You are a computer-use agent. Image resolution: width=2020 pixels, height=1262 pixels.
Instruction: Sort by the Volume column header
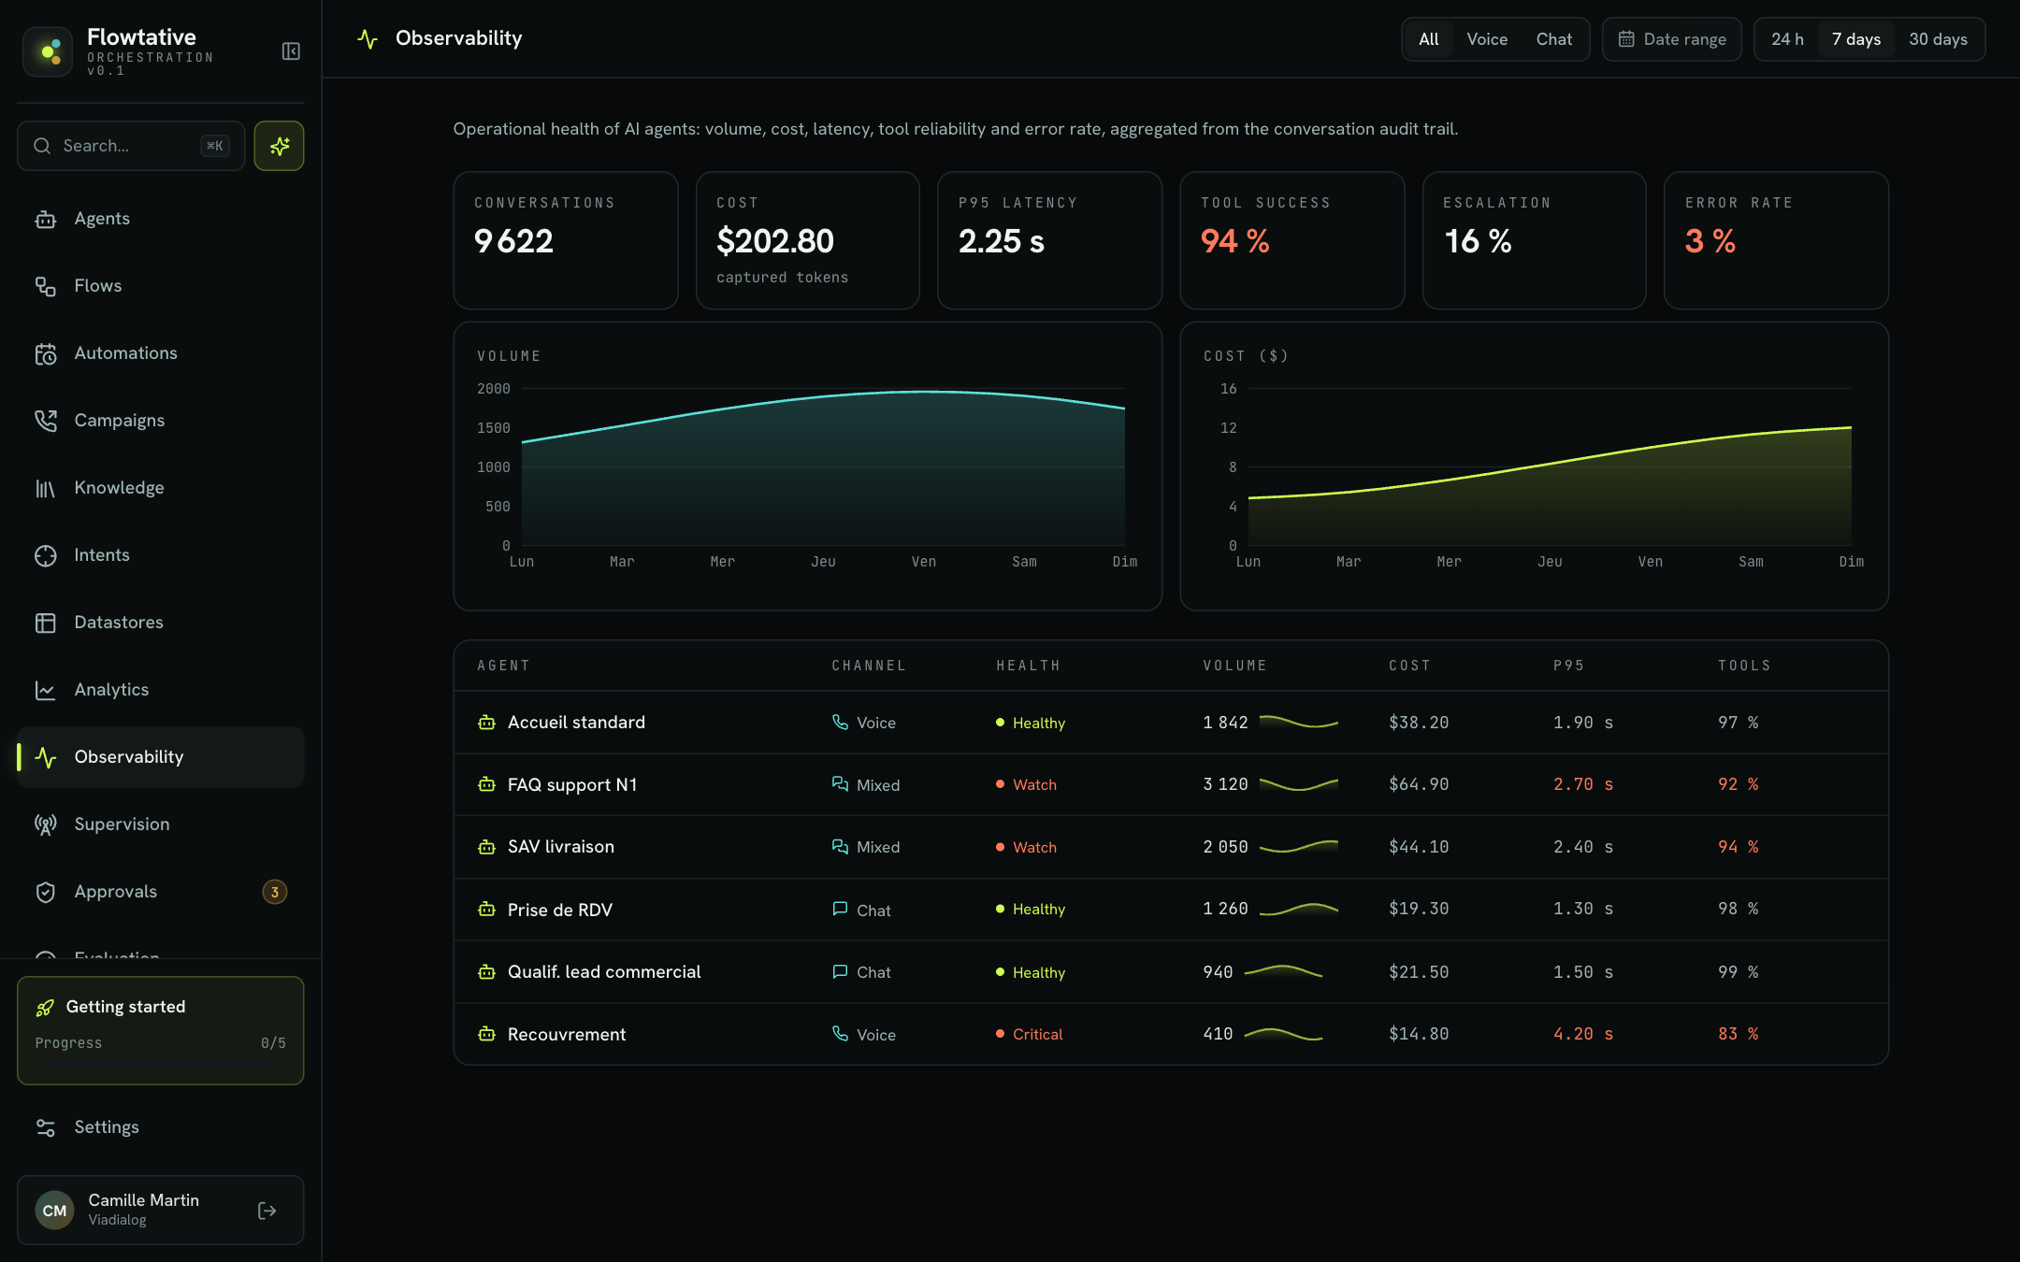pyautogui.click(x=1234, y=666)
